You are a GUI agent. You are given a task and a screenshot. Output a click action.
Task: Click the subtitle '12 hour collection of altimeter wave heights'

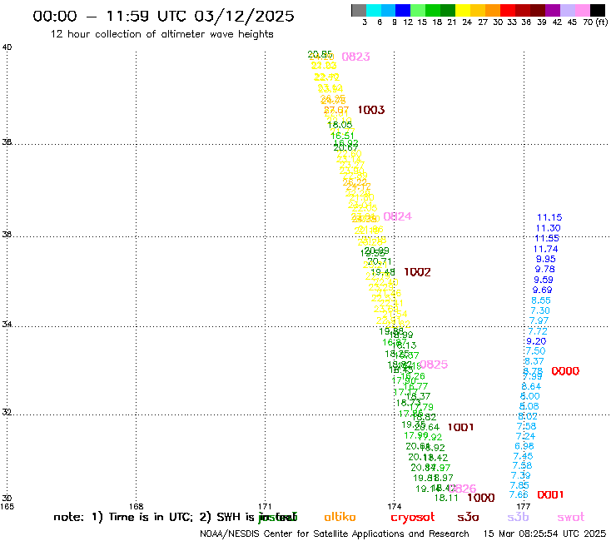click(161, 34)
